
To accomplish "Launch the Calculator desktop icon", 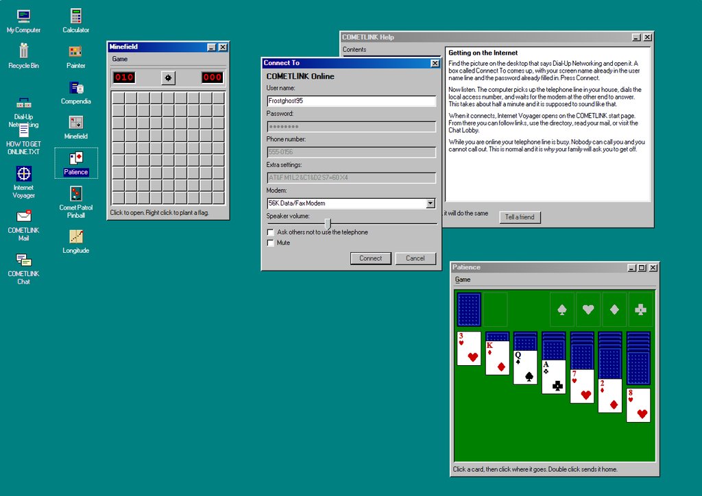I will 75,21.
